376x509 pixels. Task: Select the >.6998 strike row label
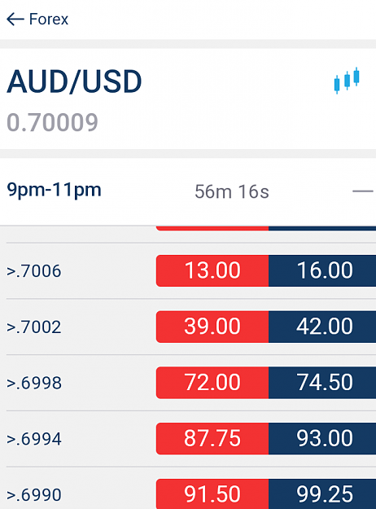point(34,383)
